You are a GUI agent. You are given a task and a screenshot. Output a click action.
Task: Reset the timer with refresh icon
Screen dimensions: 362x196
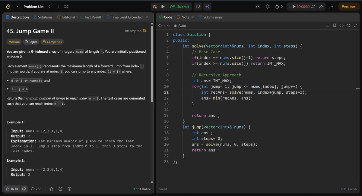pos(313,7)
